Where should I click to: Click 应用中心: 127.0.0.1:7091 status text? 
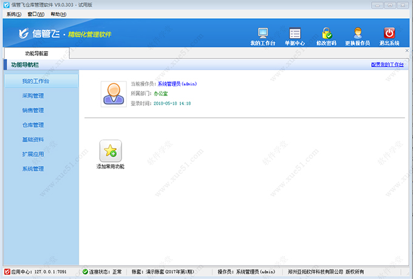(x=39, y=272)
